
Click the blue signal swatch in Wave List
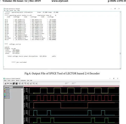[x=5, y=97]
